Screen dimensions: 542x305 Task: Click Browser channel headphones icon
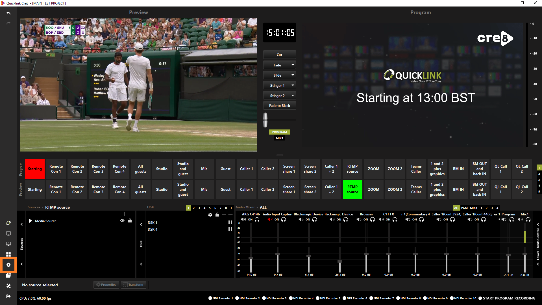pos(373,219)
